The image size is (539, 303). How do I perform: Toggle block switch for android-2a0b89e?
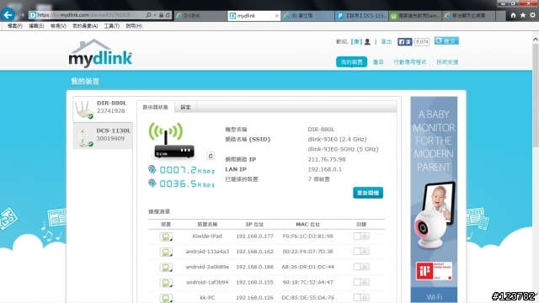coord(361,267)
